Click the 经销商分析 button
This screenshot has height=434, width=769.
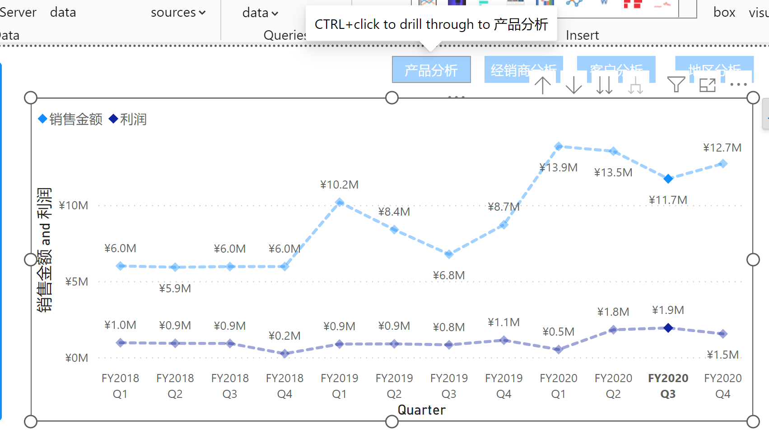523,67
